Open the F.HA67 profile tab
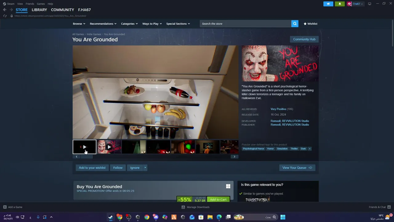The height and width of the screenshot is (222, 394). pyautogui.click(x=84, y=10)
